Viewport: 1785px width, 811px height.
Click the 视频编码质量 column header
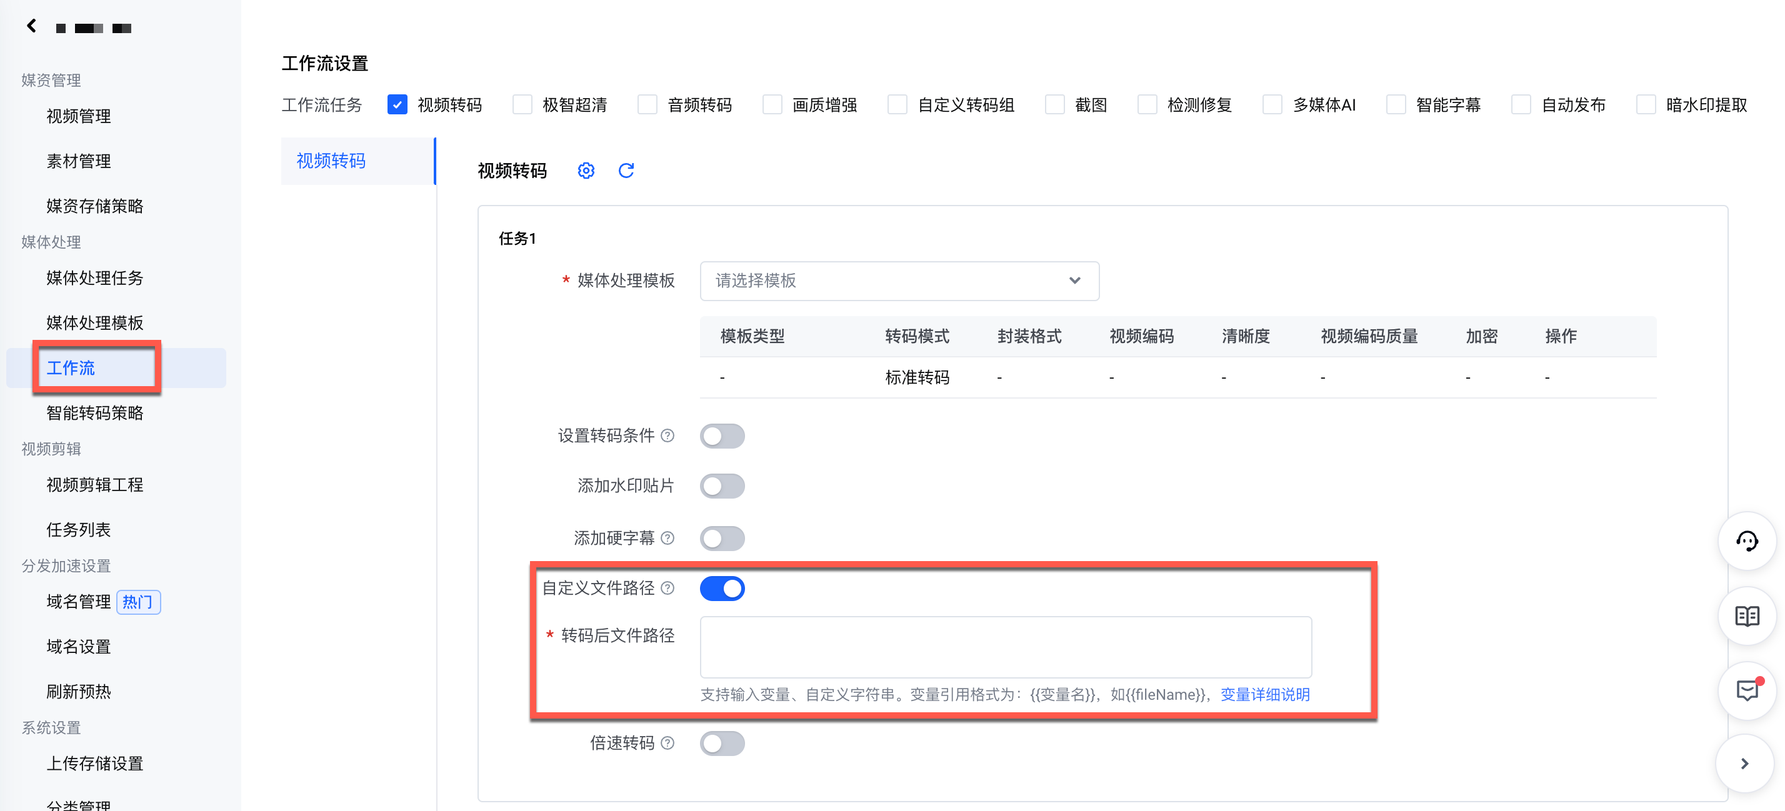pos(1369,337)
